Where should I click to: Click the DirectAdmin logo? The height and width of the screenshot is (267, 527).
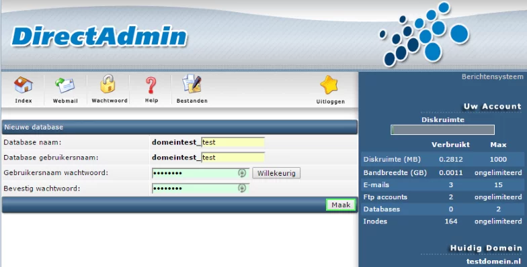tap(99, 36)
